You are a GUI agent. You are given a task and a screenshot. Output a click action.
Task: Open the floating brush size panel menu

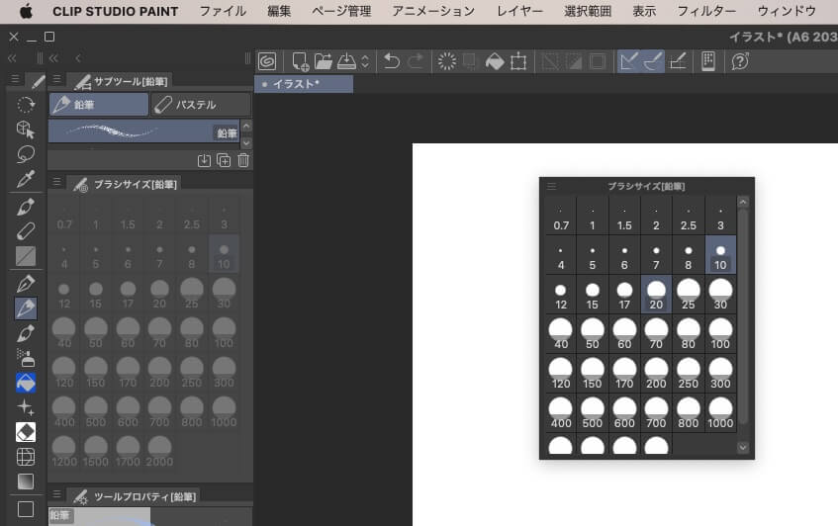551,186
